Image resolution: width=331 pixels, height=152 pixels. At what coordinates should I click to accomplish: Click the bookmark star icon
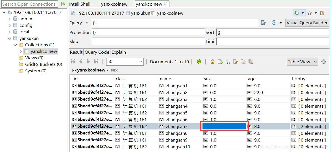[310, 13]
